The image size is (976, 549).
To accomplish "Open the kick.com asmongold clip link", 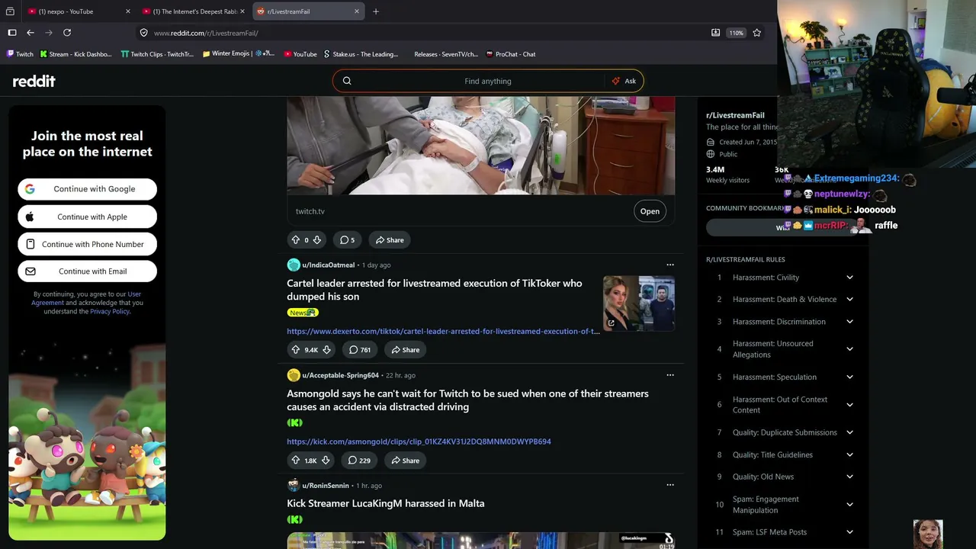I will 419,441.
